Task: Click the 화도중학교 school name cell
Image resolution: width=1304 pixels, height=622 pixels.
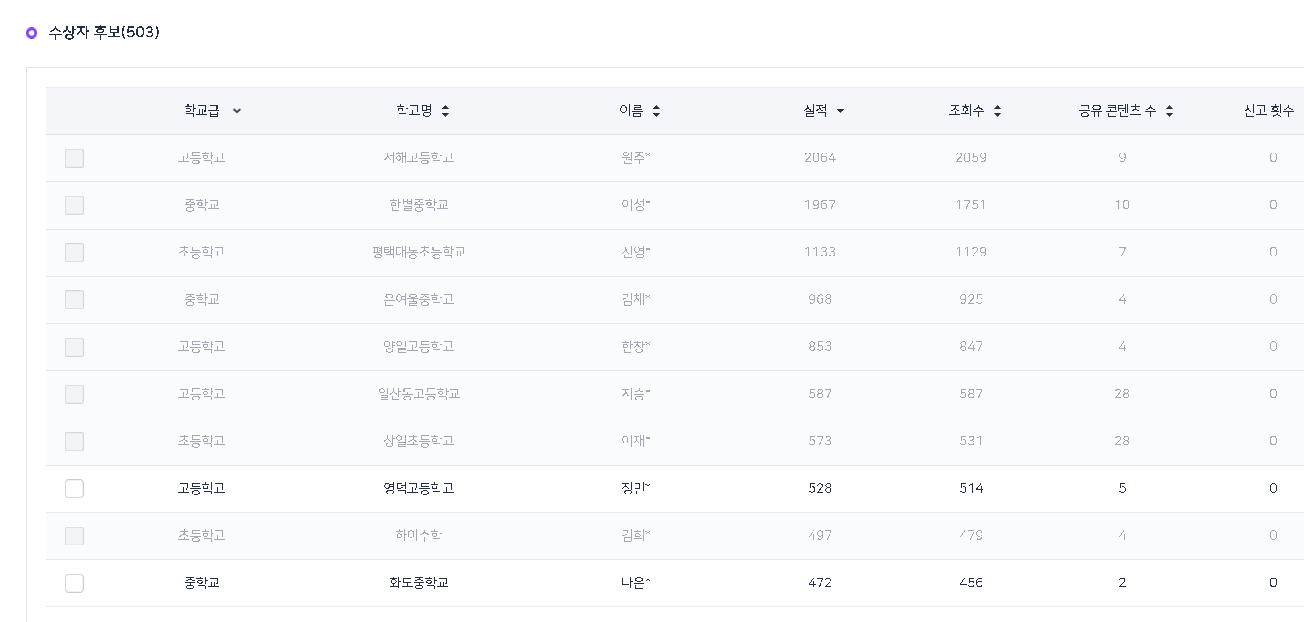Action: (x=419, y=582)
